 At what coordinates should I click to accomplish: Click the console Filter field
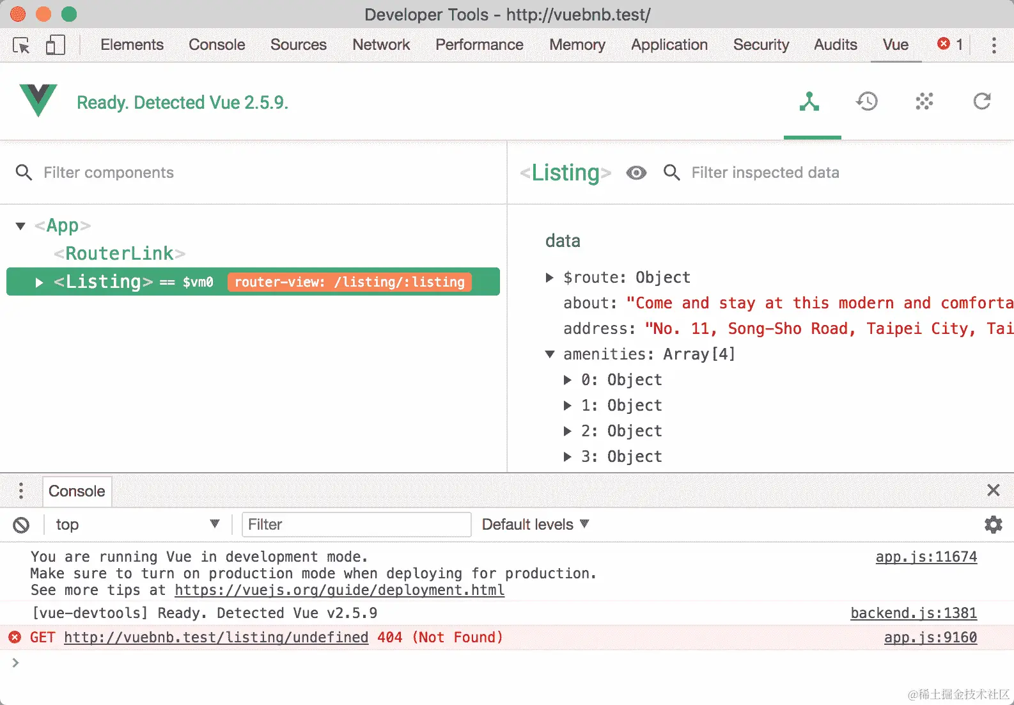tap(357, 525)
